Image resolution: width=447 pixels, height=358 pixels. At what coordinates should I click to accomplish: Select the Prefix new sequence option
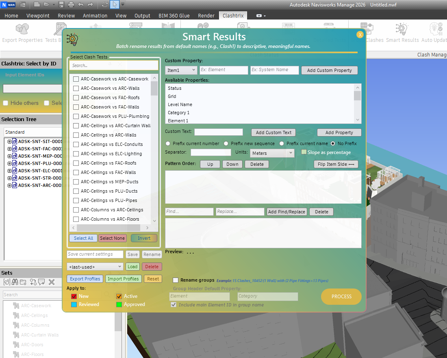click(225, 143)
